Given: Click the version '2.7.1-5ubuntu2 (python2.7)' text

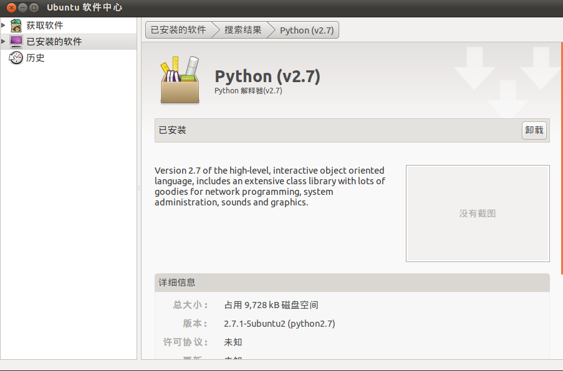Looking at the screenshot, I should (x=279, y=324).
